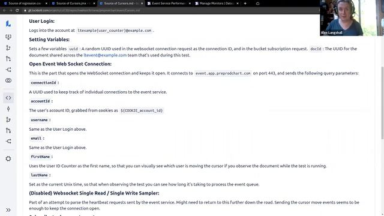The image size is (384, 216).
Task: Click the '${COOKIE_account_id}' code snippet
Action: 142,110
